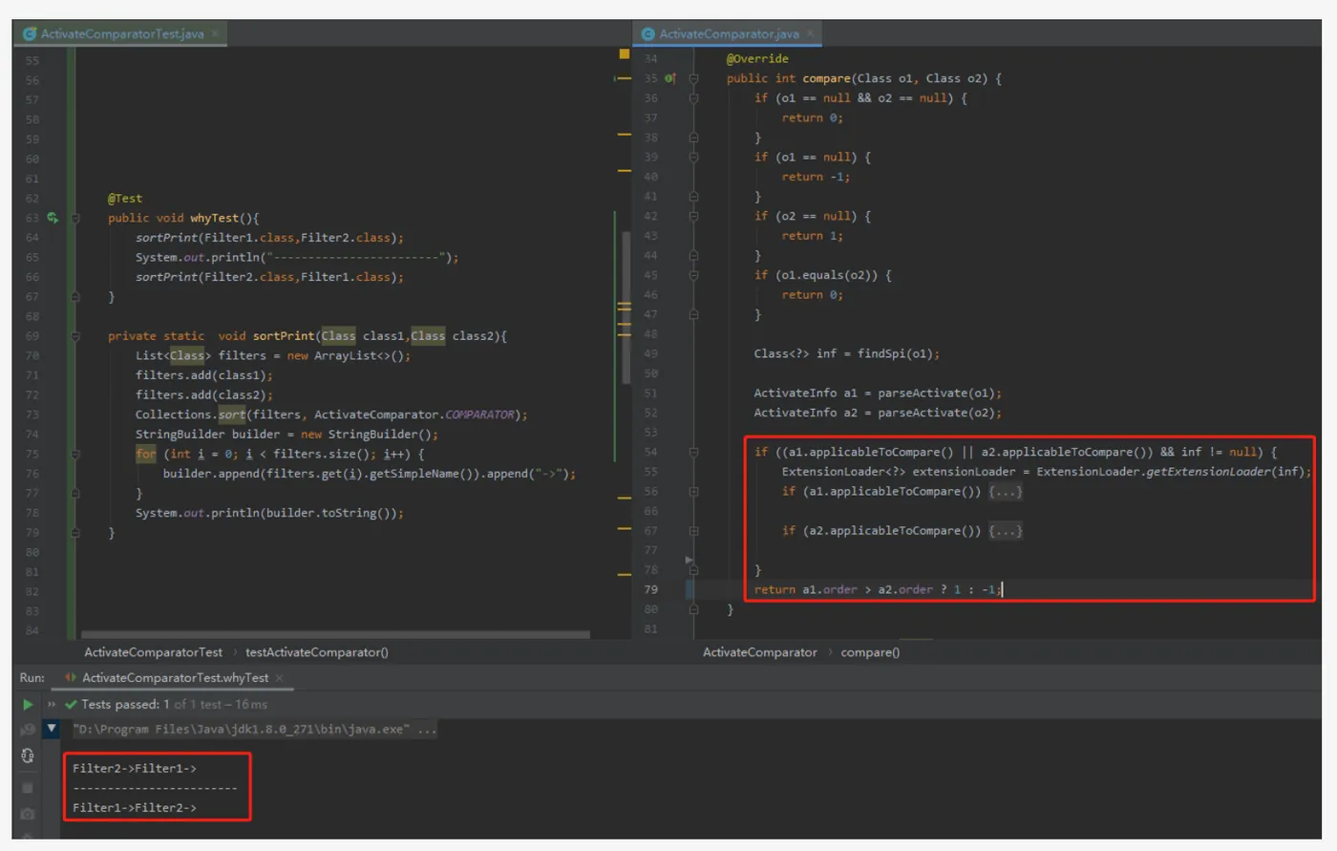
Task: Expand the folded java.exe command ellipsis
Action: pos(427,730)
